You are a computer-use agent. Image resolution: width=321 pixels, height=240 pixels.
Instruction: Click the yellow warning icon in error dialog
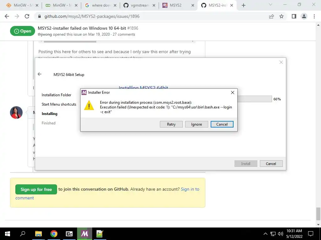[x=89, y=105]
